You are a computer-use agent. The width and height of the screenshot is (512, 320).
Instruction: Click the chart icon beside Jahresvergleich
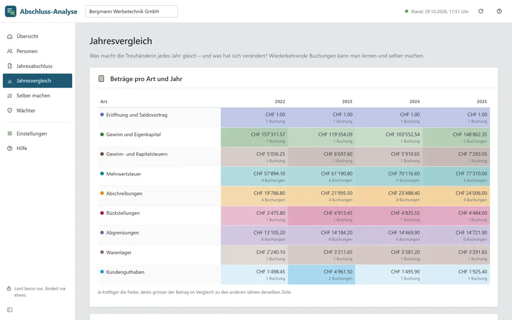10,81
